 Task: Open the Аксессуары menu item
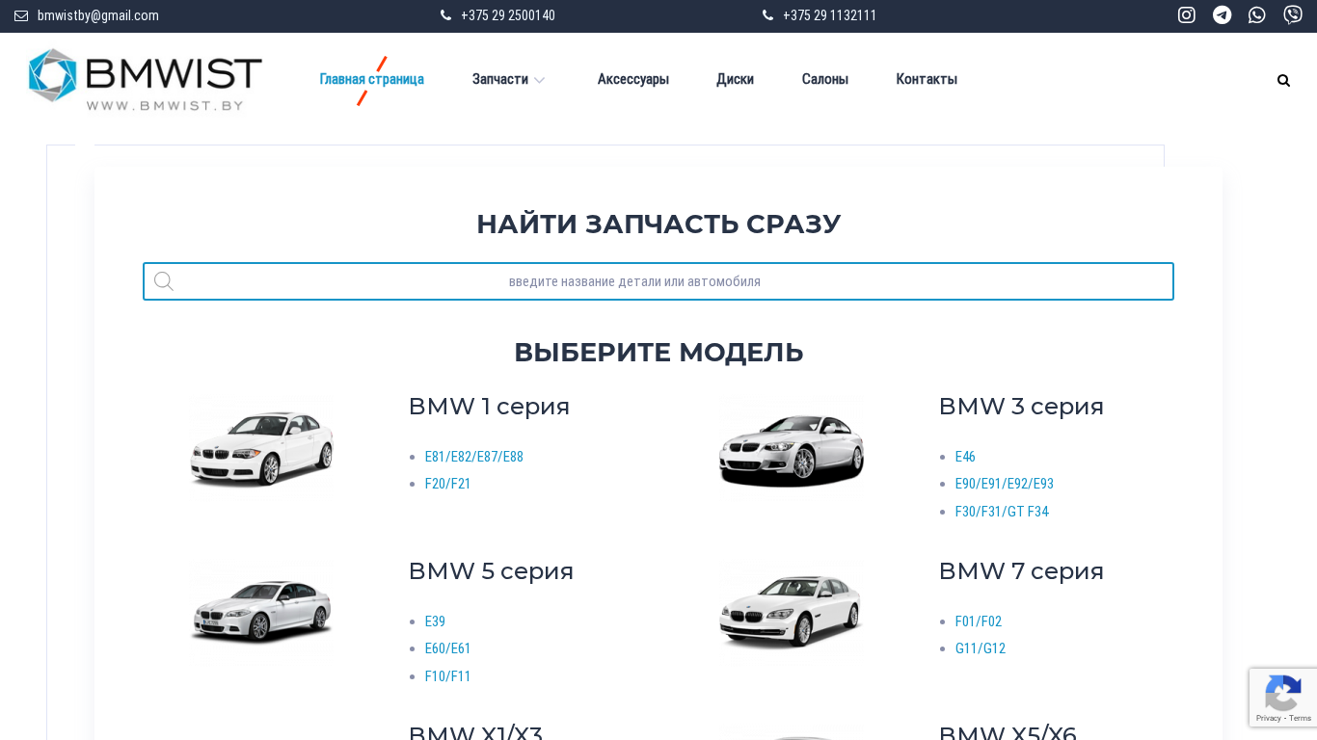coord(633,79)
